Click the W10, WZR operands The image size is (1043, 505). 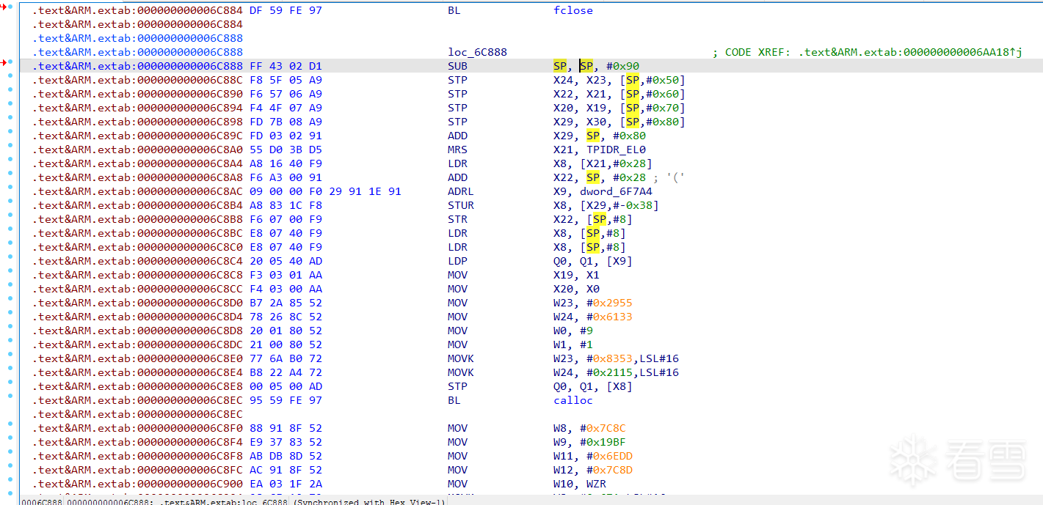tap(580, 484)
